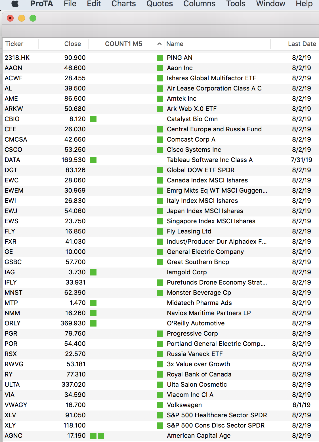
Task: Click the green indicator square in DATA row
Action: 93,160
